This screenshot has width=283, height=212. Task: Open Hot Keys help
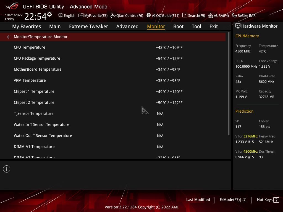pyautogui.click(x=268, y=200)
